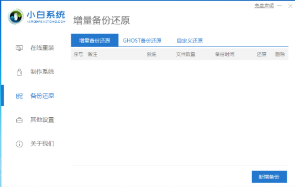
Task: Switch to the GHOST备份还原 tab
Action: [142, 40]
